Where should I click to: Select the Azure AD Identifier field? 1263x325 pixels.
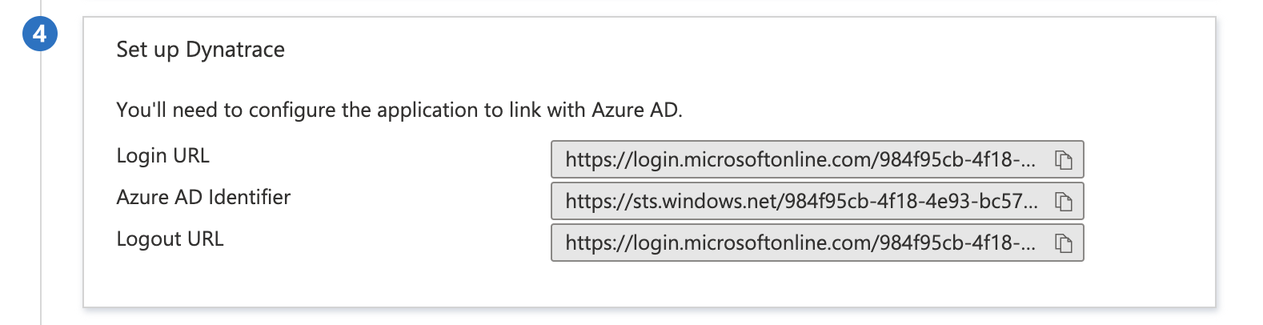click(x=800, y=202)
